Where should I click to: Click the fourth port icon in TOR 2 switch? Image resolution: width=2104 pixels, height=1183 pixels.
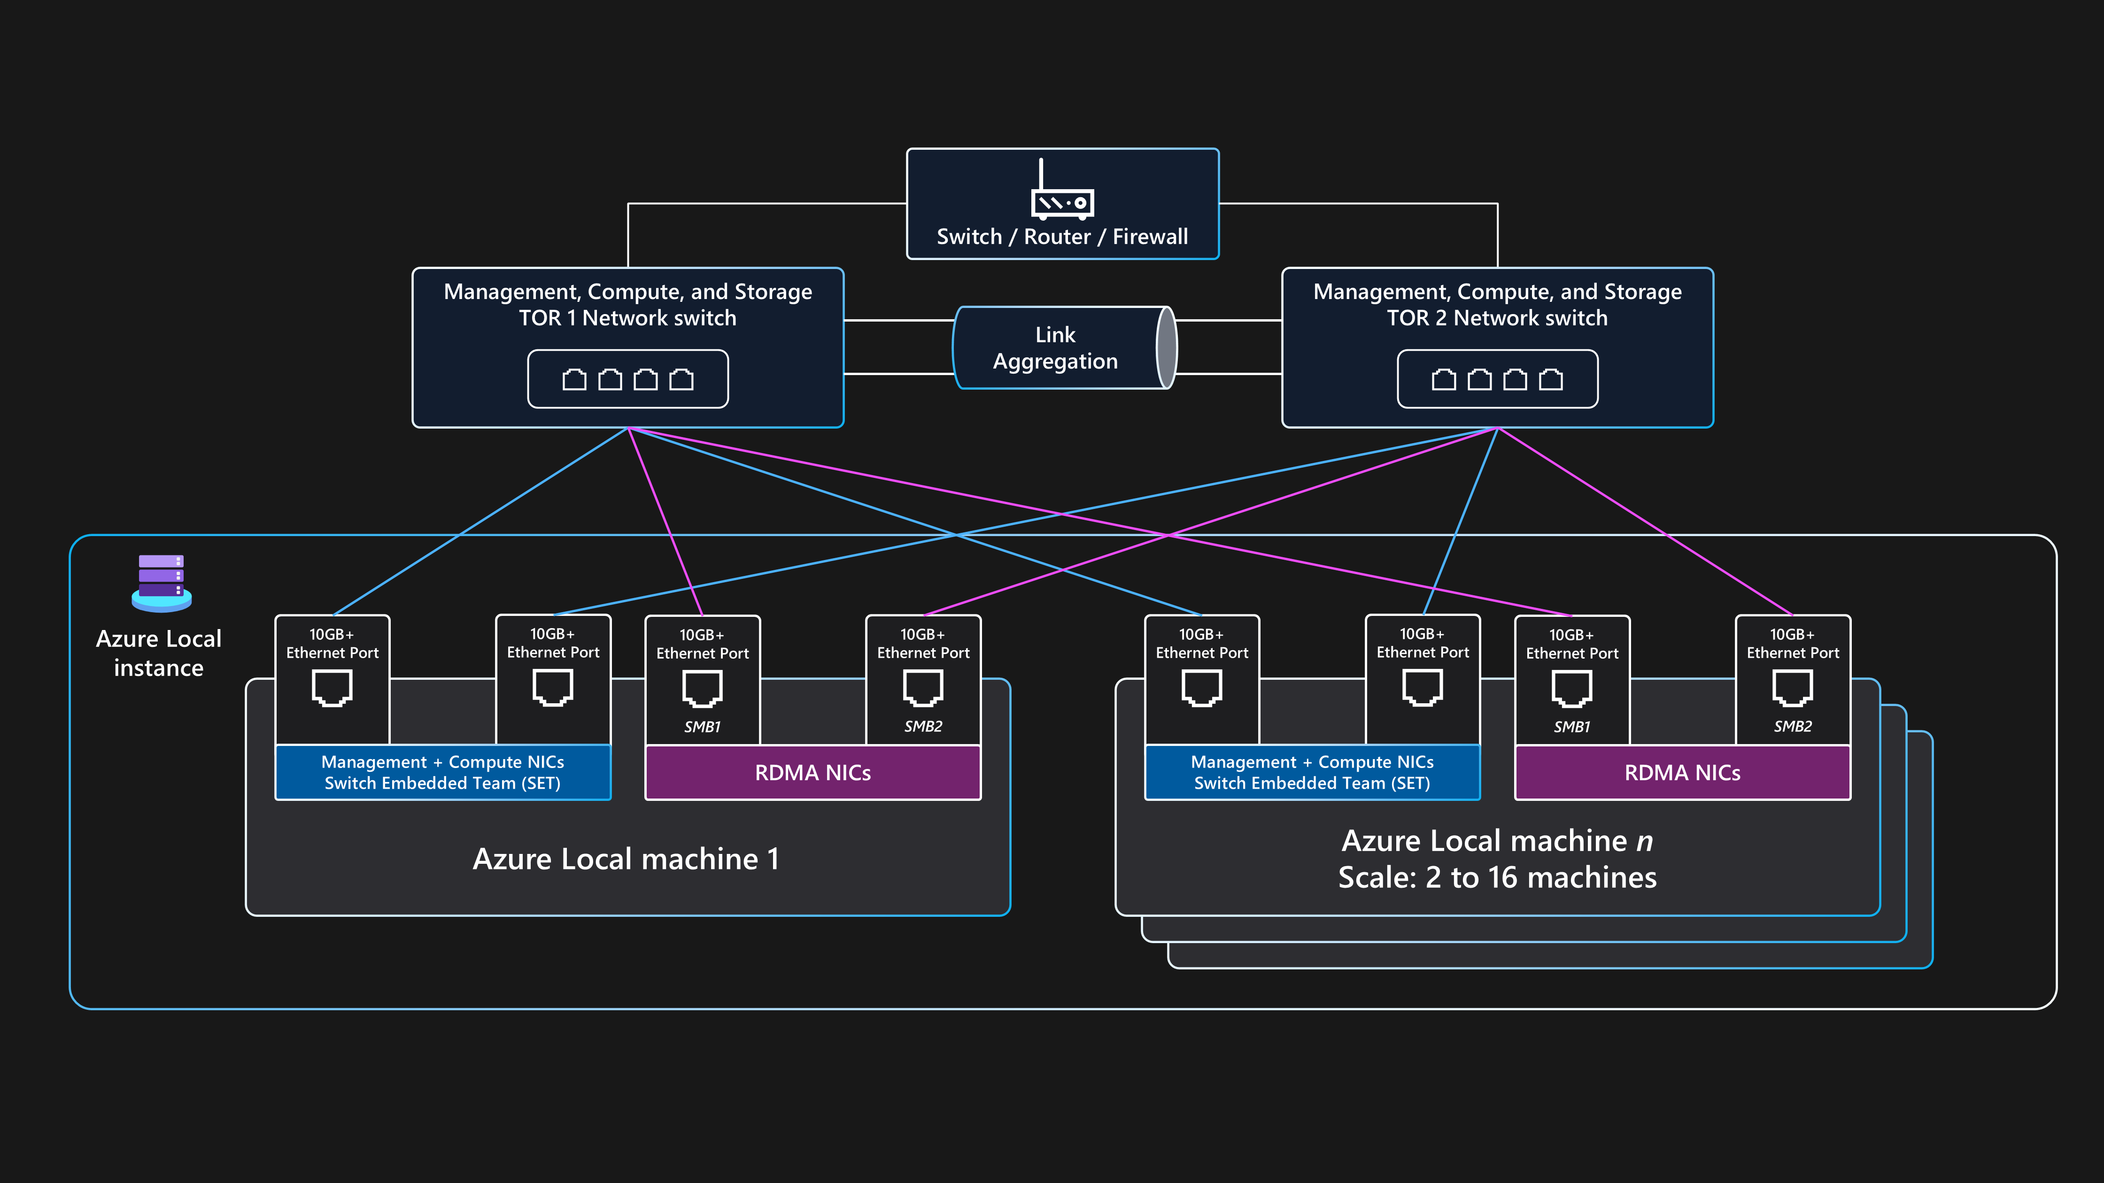click(1551, 380)
